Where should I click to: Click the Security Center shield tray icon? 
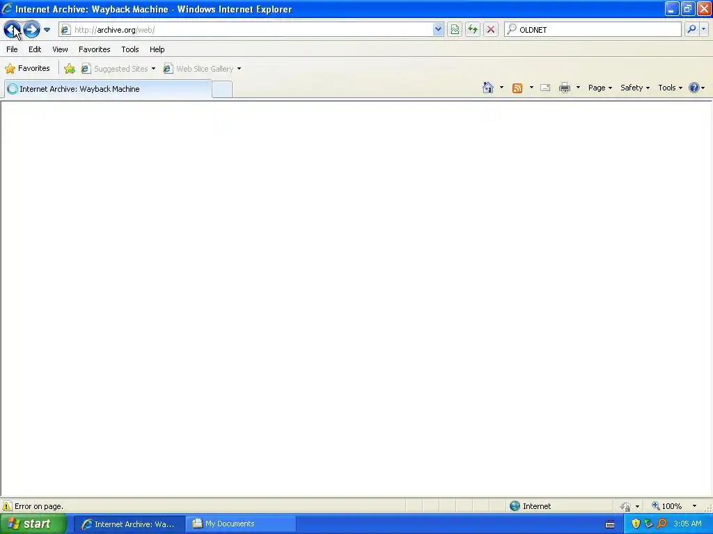[x=636, y=524]
